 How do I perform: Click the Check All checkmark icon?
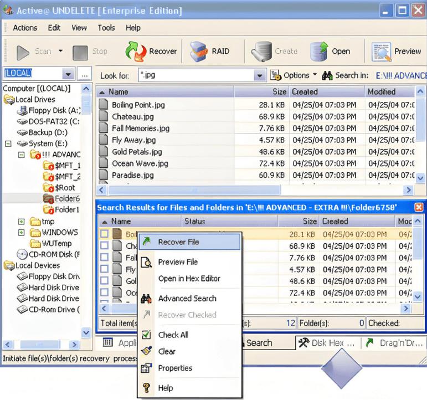click(146, 335)
